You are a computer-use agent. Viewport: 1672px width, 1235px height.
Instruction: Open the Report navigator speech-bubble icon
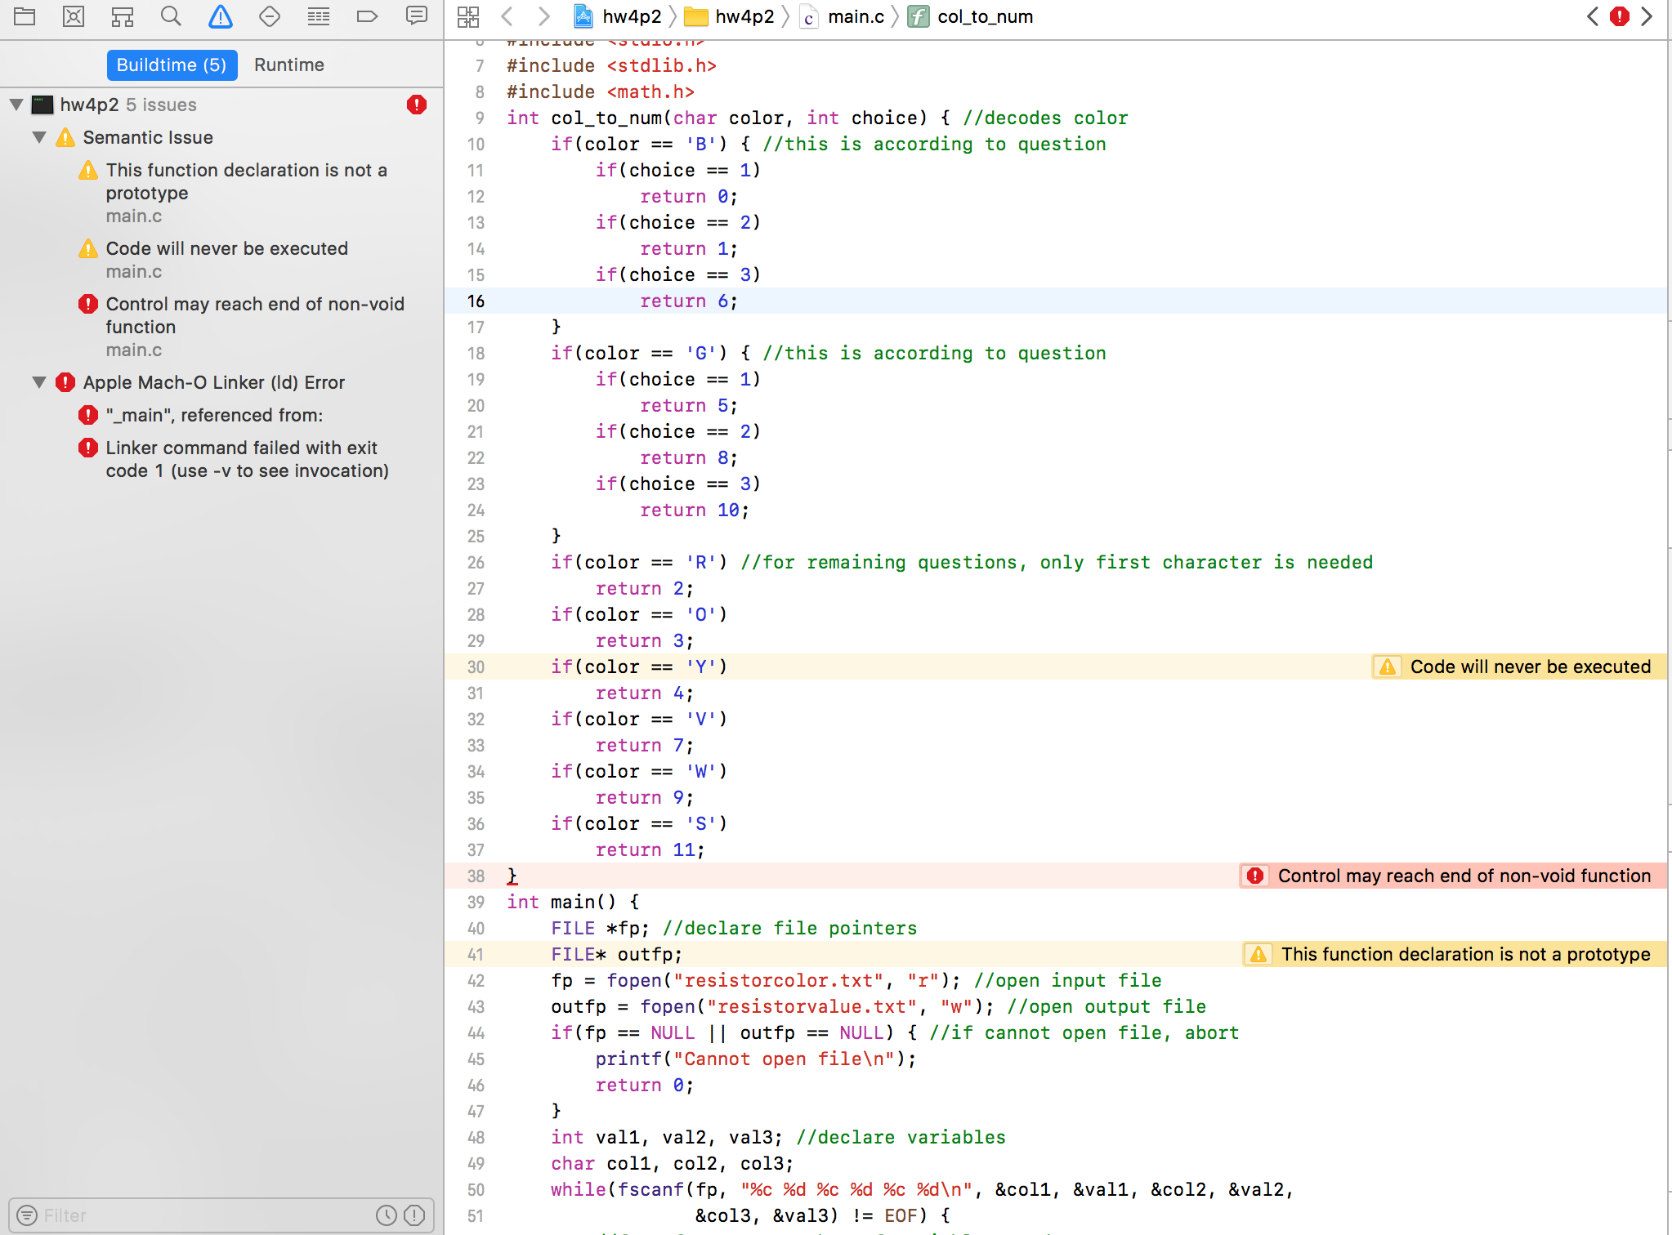click(x=417, y=16)
